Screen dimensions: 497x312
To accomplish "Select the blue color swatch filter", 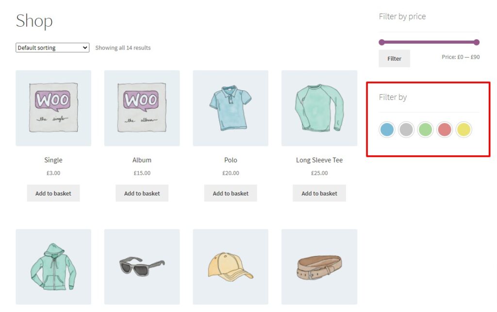I will [387, 130].
